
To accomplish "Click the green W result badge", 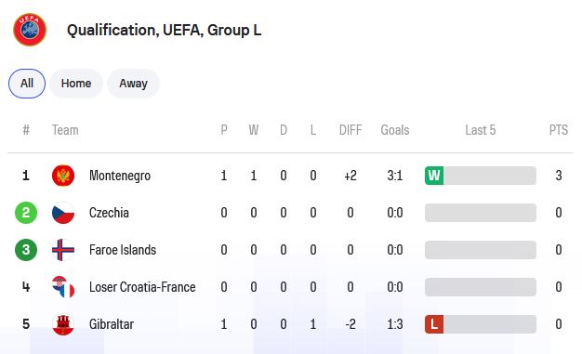I will (x=434, y=176).
